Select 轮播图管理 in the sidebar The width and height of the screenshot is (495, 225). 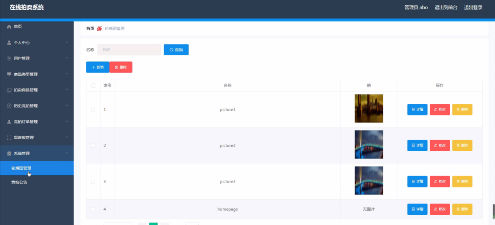click(x=37, y=168)
